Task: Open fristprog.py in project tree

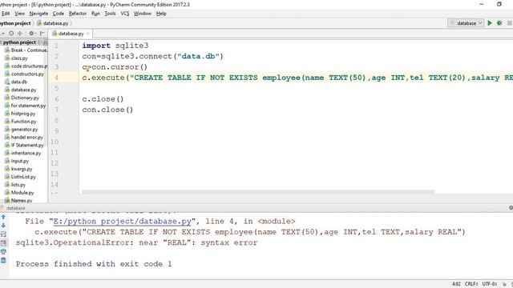Action: [x=20, y=114]
